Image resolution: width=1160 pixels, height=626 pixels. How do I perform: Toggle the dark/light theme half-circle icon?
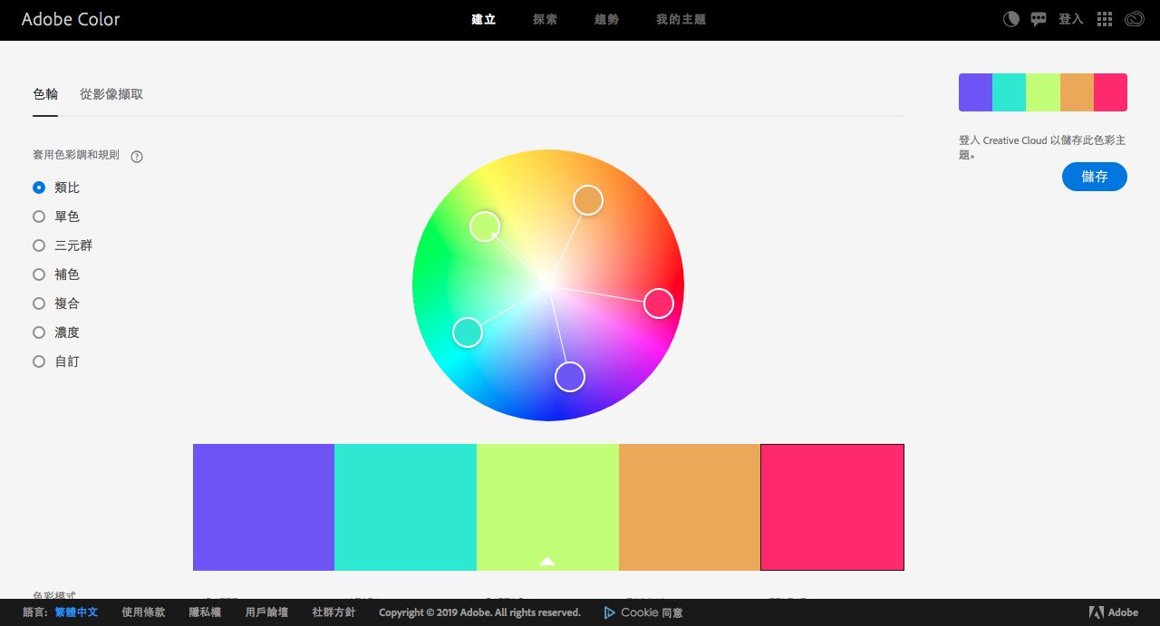click(1011, 19)
